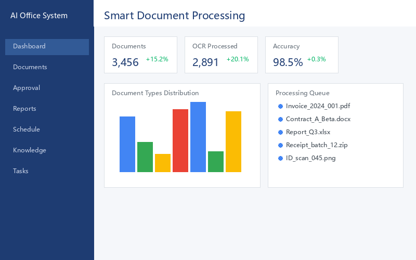Open the Dashboard sidebar item
Viewport: 416px width, 260px height.
click(x=47, y=47)
